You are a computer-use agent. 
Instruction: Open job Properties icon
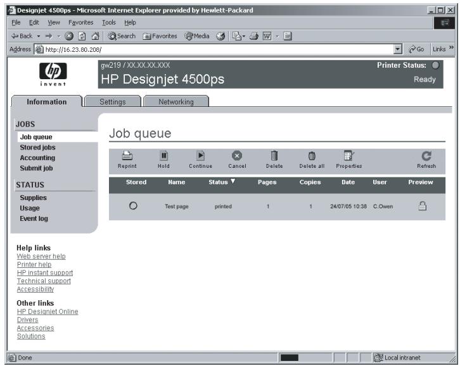tap(349, 155)
